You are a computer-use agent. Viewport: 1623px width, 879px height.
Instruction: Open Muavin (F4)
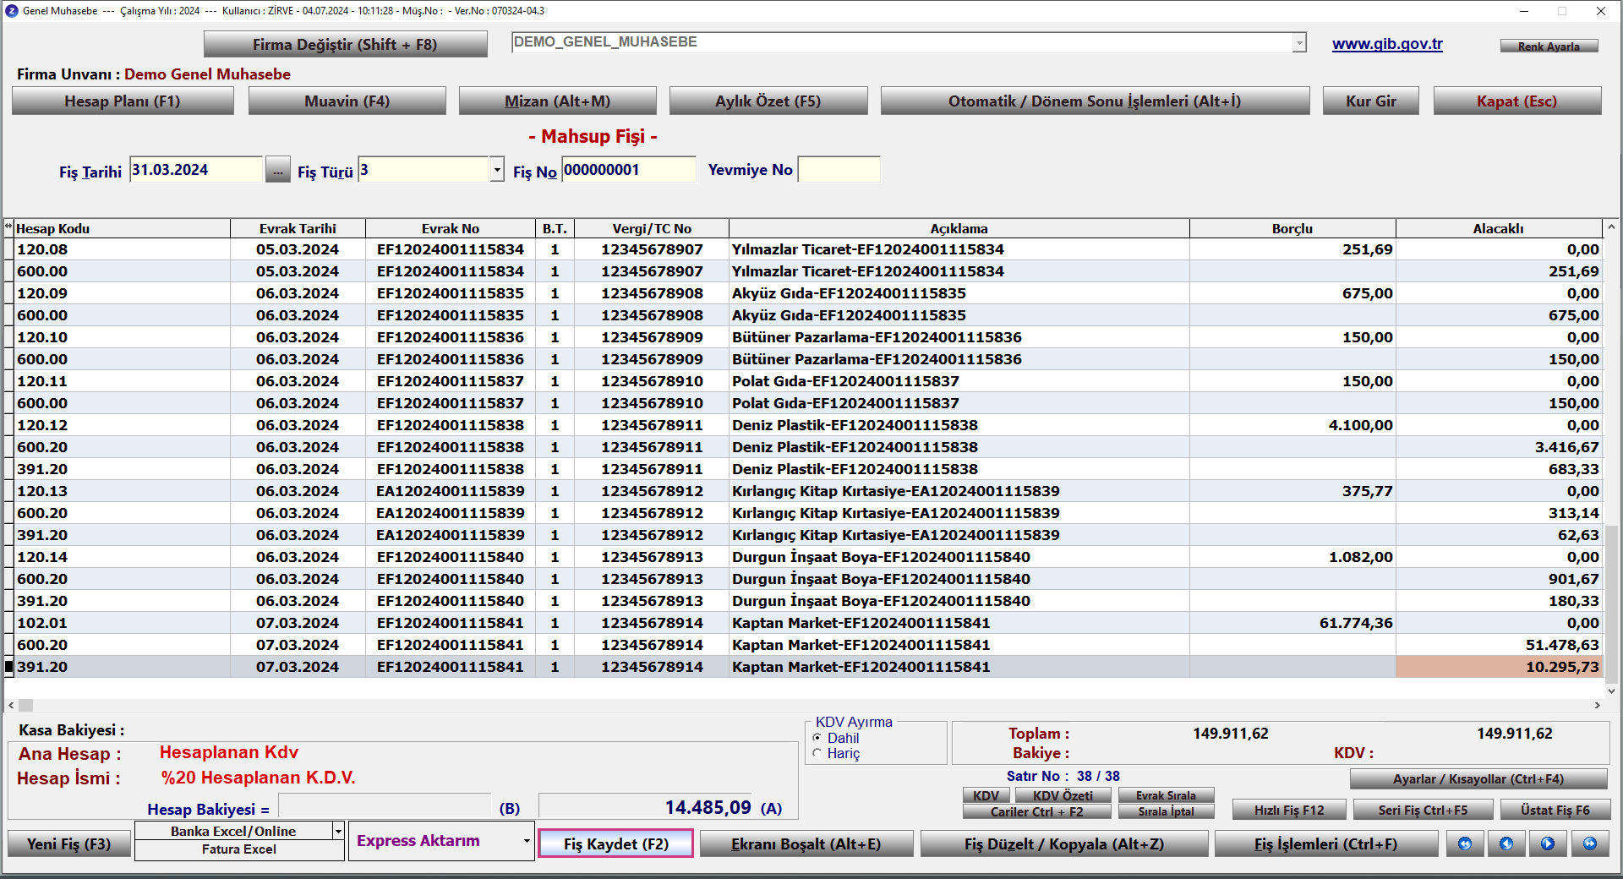coord(347,101)
